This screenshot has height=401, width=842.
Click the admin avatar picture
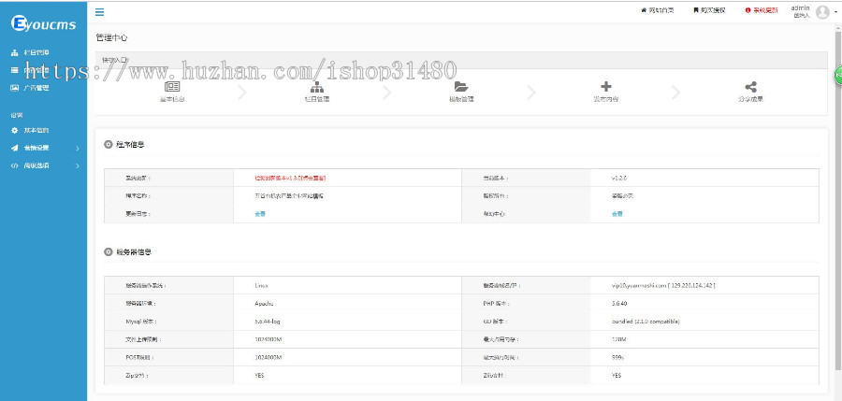pyautogui.click(x=822, y=12)
